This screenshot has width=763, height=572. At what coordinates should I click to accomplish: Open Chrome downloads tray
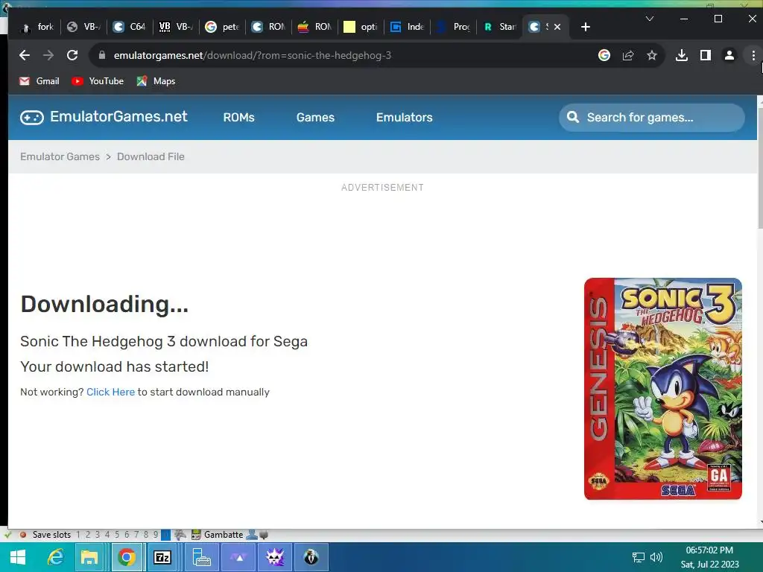682,55
